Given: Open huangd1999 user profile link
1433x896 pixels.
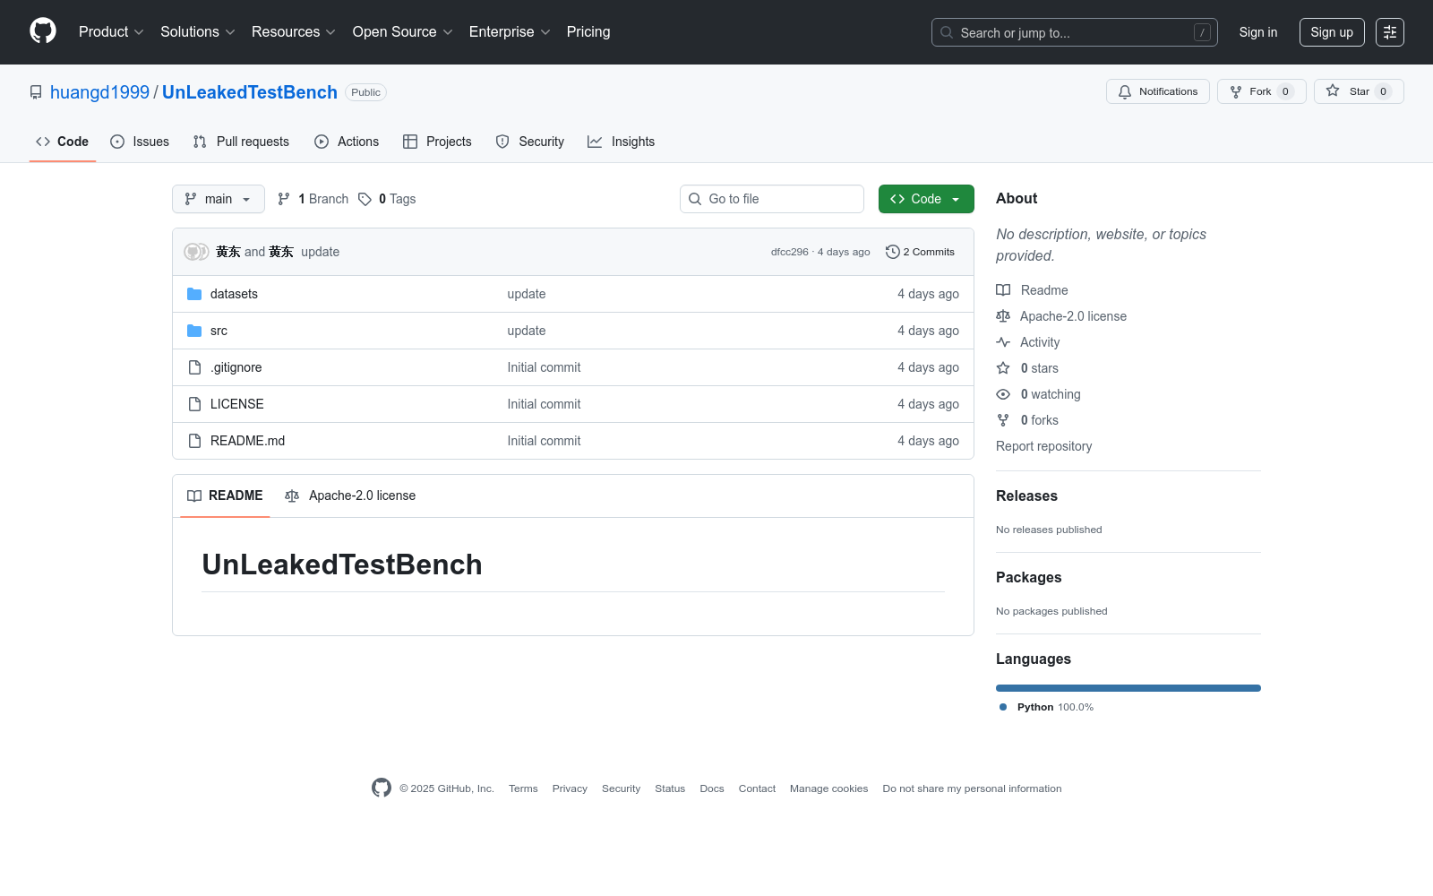Looking at the screenshot, I should [x=99, y=92].
